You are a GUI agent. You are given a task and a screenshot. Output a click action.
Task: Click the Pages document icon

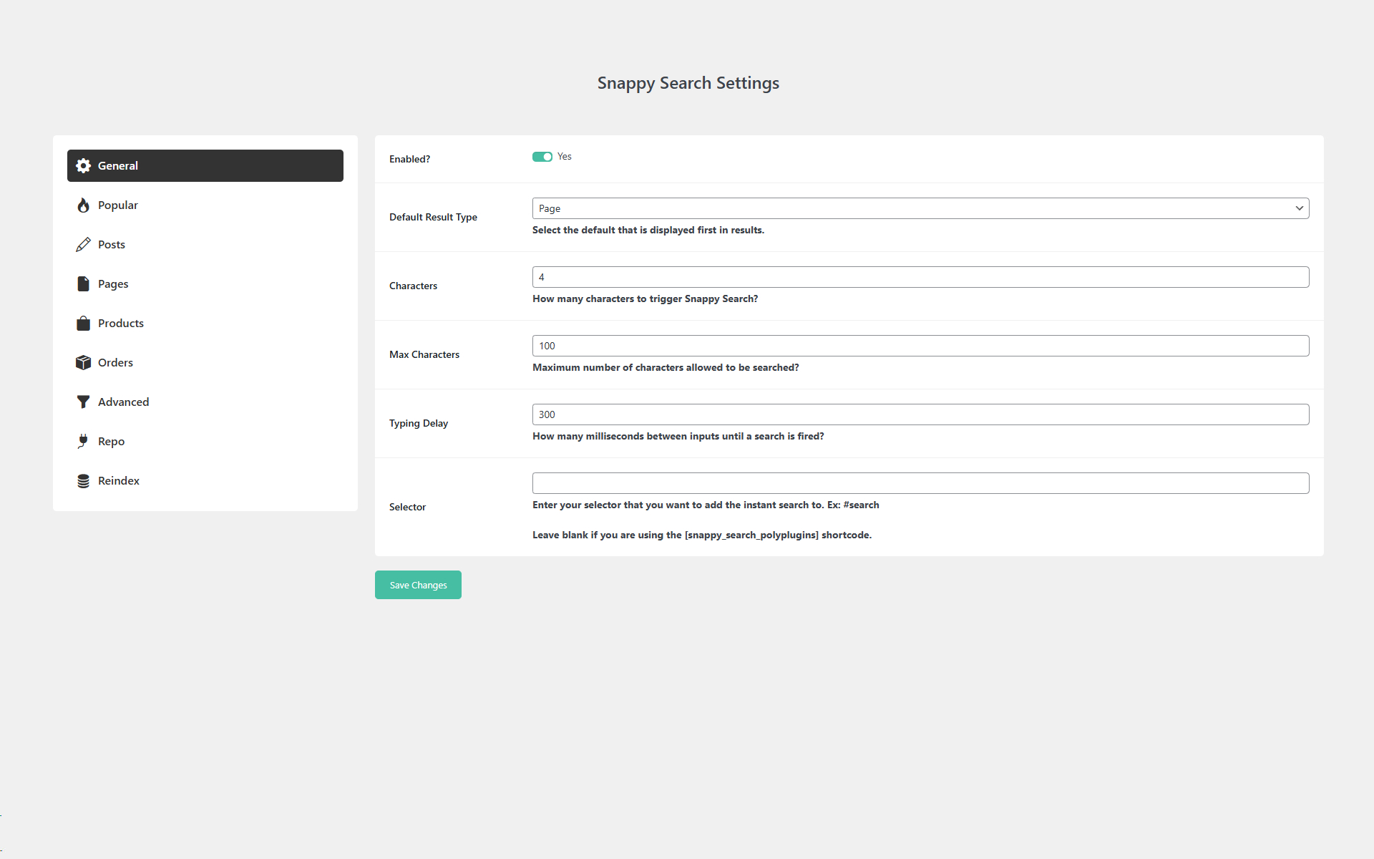[x=84, y=283]
